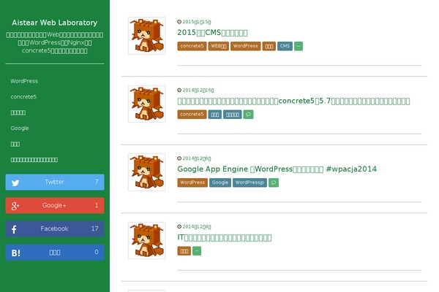
Task: Click the clock icon beside the 2015 January date
Action: click(179, 22)
